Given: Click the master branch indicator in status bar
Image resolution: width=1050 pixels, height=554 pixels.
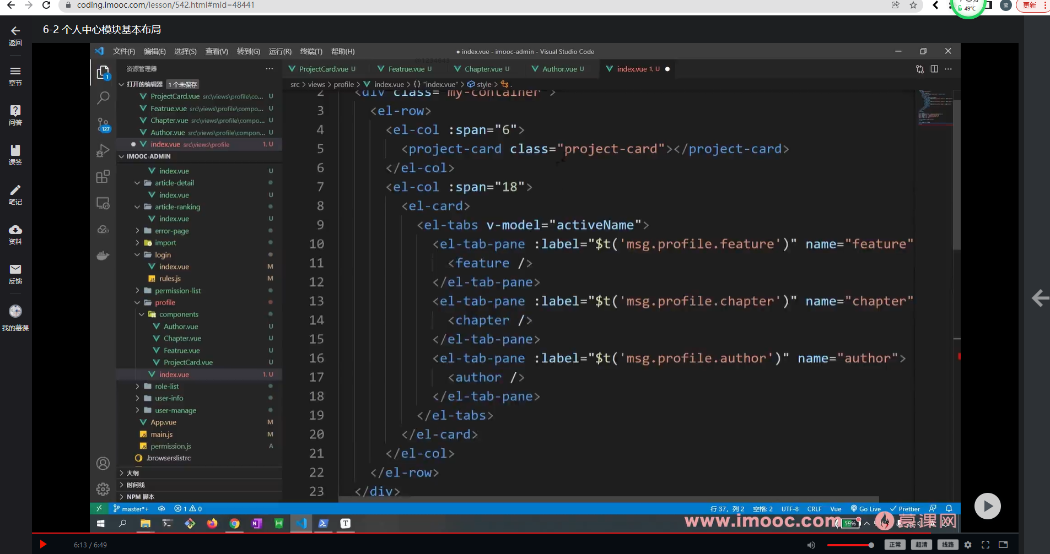Looking at the screenshot, I should (x=131, y=509).
